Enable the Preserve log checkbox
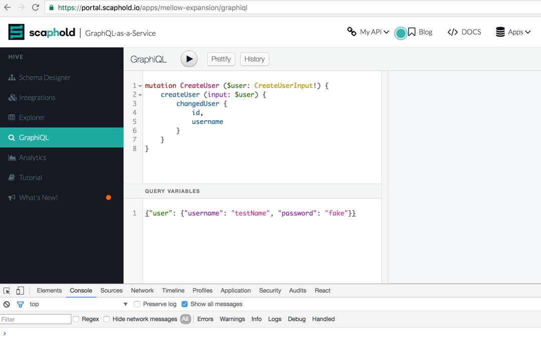541x363 pixels. click(x=137, y=304)
